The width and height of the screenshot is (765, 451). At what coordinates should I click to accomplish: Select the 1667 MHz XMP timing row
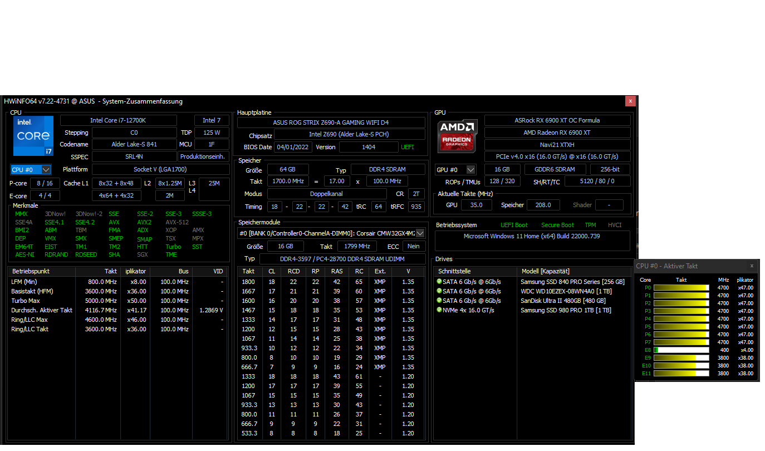coord(331,291)
